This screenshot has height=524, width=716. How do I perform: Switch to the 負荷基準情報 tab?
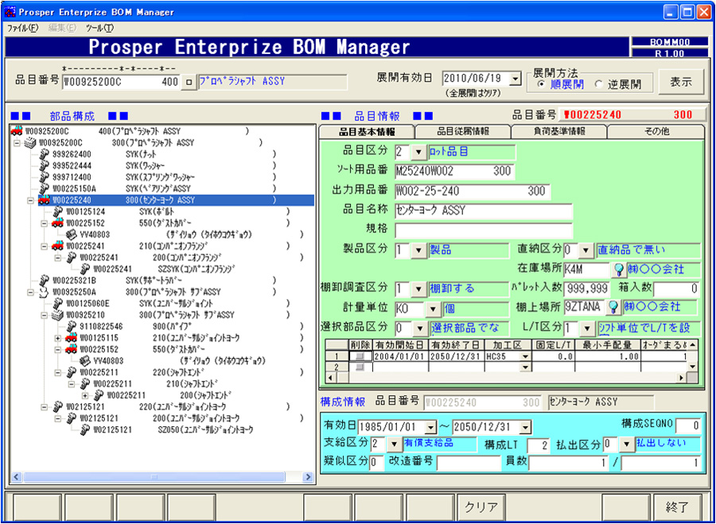tap(559, 131)
